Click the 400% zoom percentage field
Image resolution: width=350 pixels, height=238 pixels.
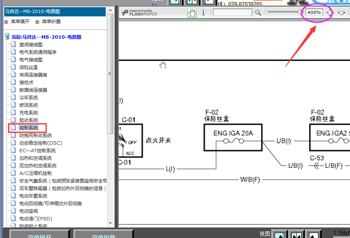(x=314, y=13)
